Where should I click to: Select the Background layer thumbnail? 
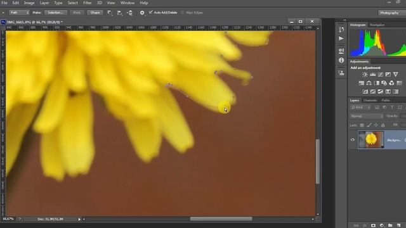pyautogui.click(x=371, y=139)
